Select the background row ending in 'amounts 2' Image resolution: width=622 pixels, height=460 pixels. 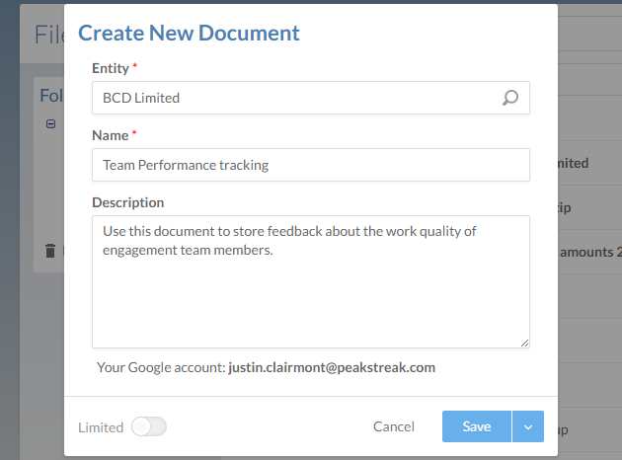point(589,252)
